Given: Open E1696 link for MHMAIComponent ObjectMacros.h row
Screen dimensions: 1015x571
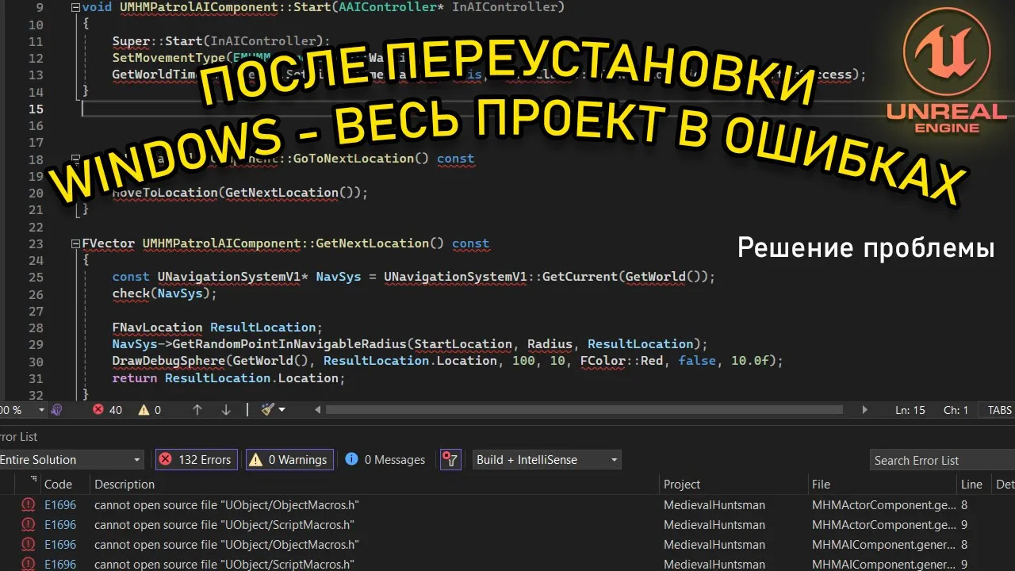Looking at the screenshot, I should (x=60, y=545).
